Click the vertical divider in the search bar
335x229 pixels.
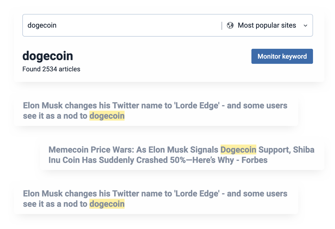222,26
